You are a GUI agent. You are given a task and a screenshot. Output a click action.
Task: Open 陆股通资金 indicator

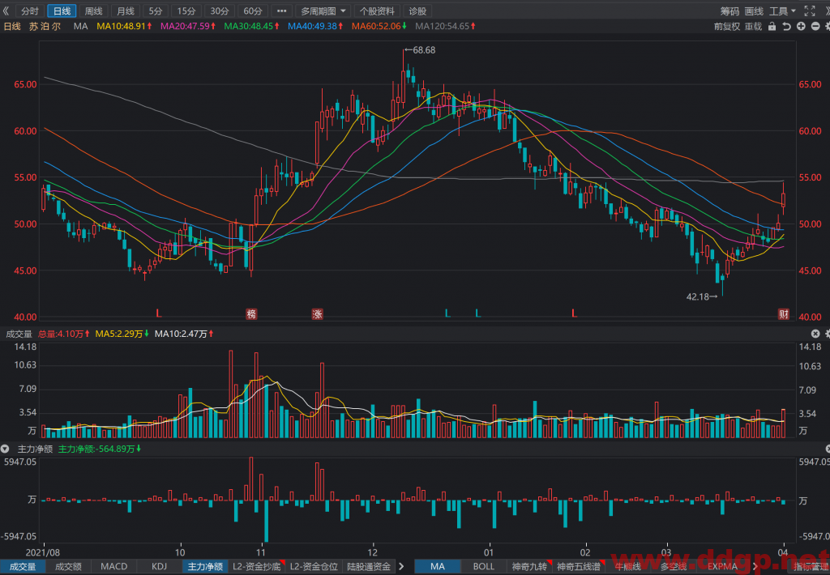369,567
